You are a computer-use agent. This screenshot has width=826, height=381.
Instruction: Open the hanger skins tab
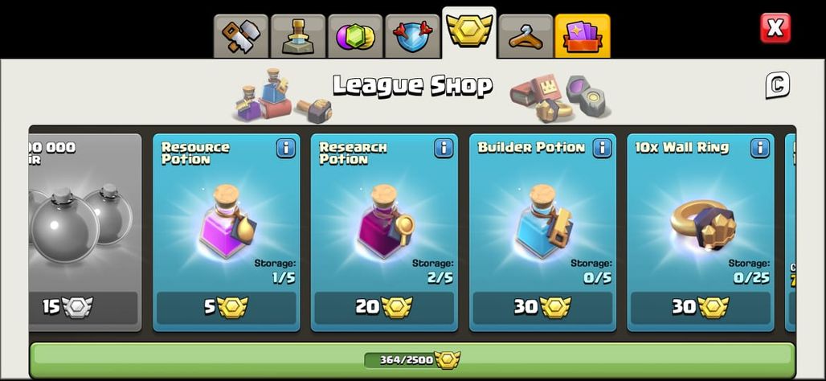[525, 36]
